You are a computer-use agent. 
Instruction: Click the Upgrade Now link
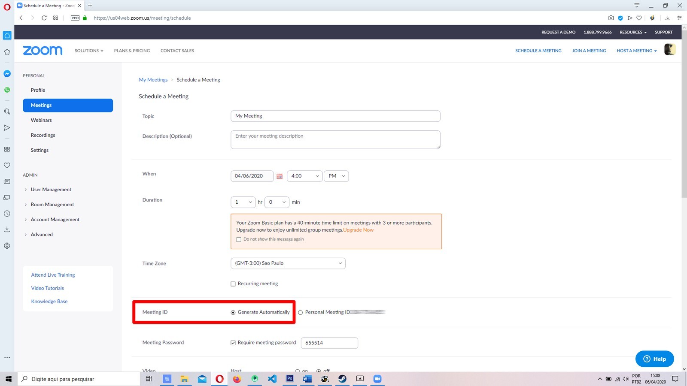pos(358,230)
